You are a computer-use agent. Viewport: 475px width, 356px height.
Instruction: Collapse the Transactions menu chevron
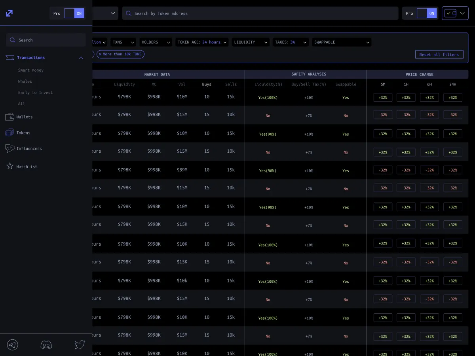pyautogui.click(x=81, y=58)
